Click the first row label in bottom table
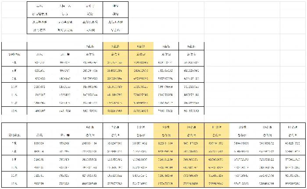 point(14,143)
